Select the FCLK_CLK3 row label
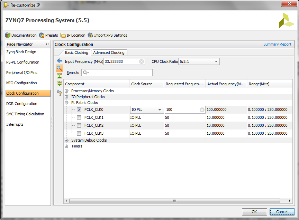This screenshot has width=299, height=220. [94, 133]
